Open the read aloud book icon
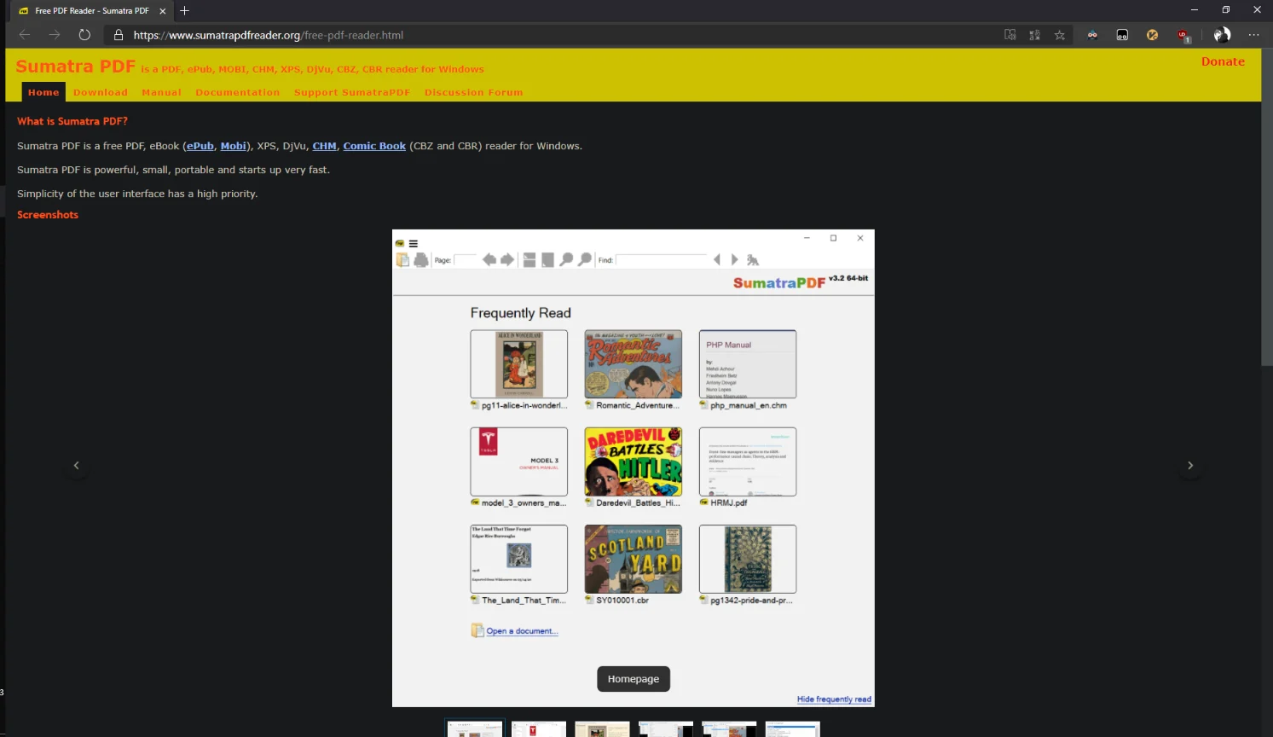The width and height of the screenshot is (1273, 737). coord(1010,35)
